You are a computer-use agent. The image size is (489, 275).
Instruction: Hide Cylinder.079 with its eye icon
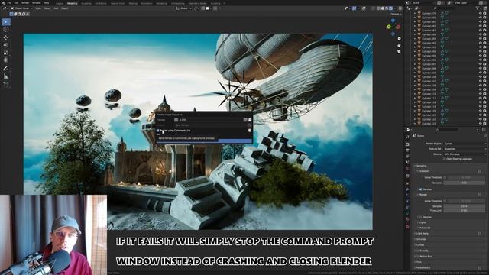pyautogui.click(x=481, y=14)
